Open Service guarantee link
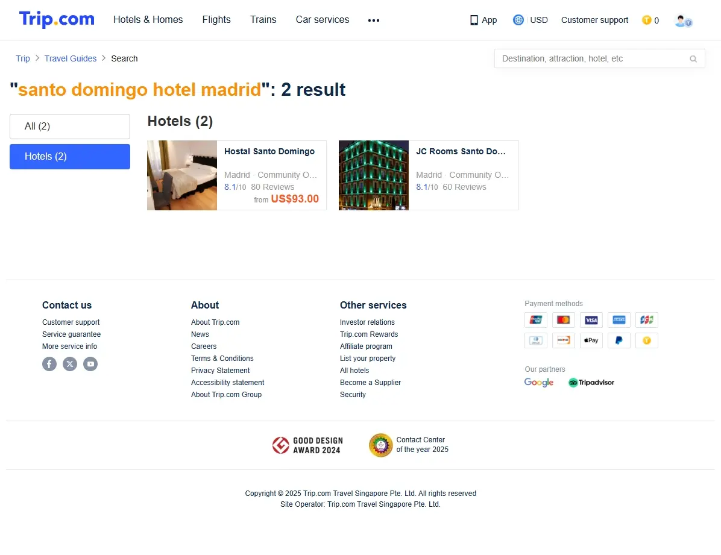Viewport: 721px width, 555px height. [71, 334]
